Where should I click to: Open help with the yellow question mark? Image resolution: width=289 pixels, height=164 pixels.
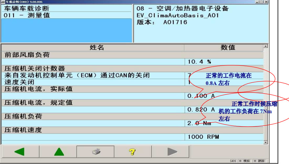tap(133, 152)
